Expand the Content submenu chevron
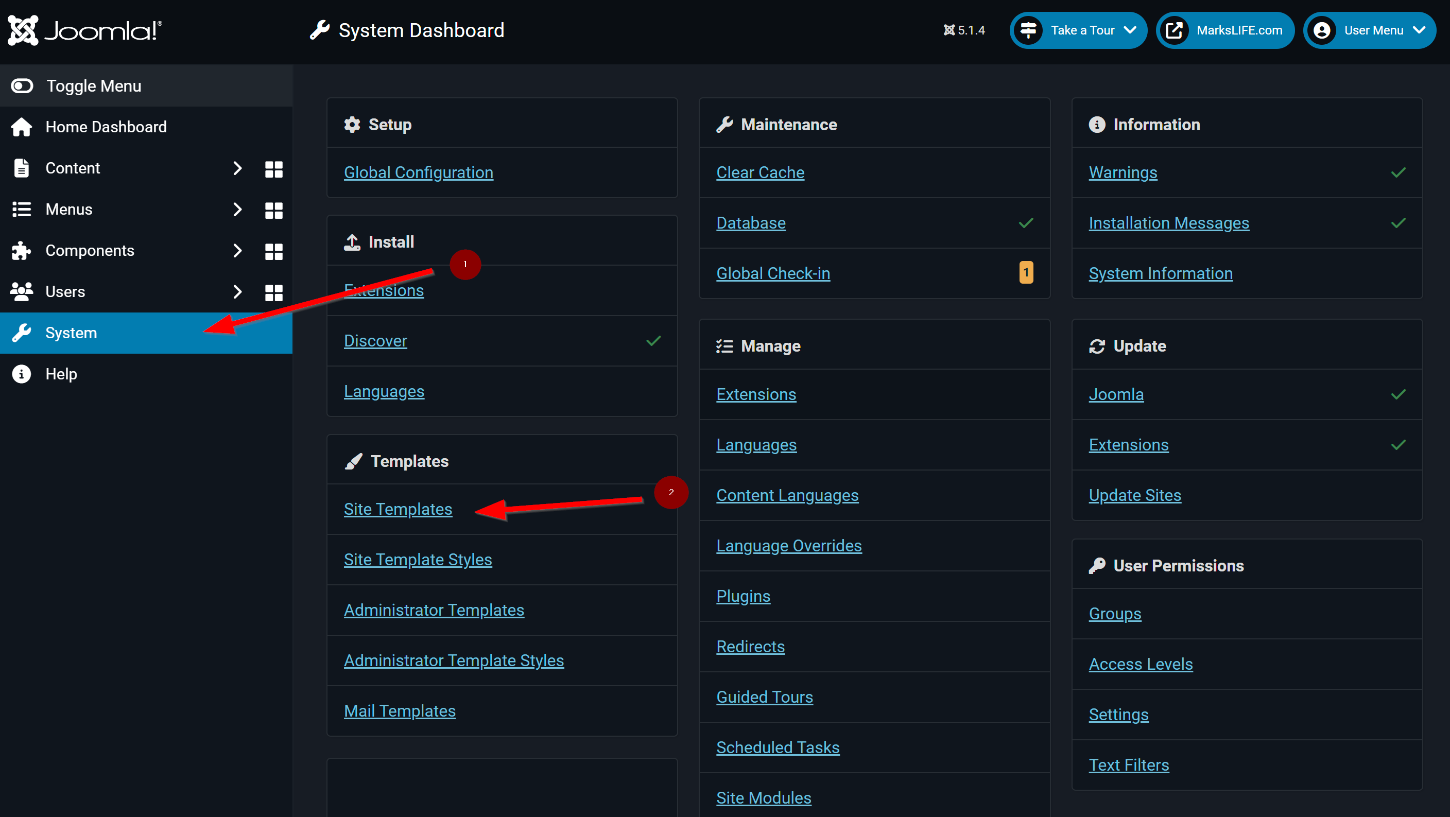Image resolution: width=1450 pixels, height=817 pixels. (237, 168)
